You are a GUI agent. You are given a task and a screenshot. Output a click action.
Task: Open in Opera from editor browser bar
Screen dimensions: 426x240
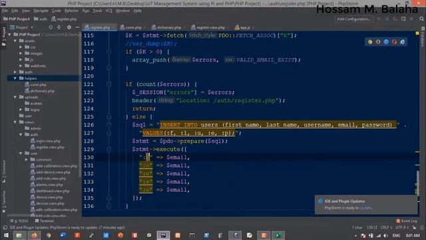tap(394, 42)
